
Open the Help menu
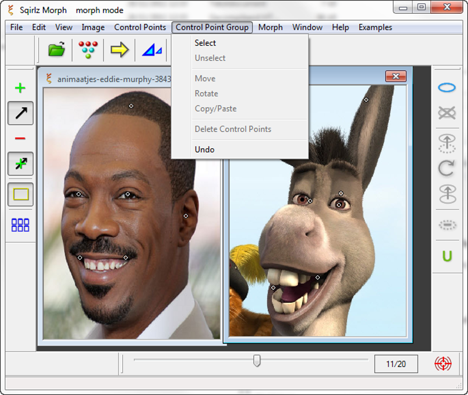pyautogui.click(x=340, y=27)
